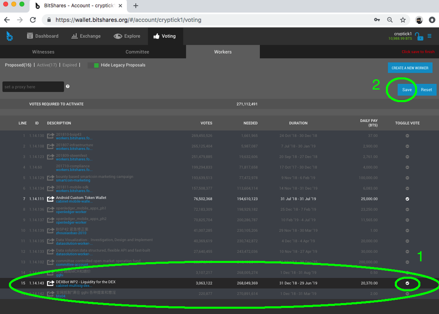Open the share icon for DEXBot WP2
The width and height of the screenshot is (439, 314).
pyautogui.click(x=51, y=283)
